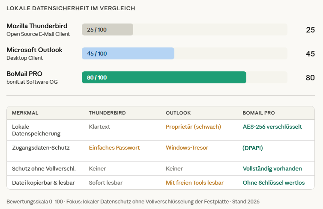This screenshot has width=323, height=209.
Task: Click the 'Proprietär (schwach)' cell
Action: coord(193,127)
